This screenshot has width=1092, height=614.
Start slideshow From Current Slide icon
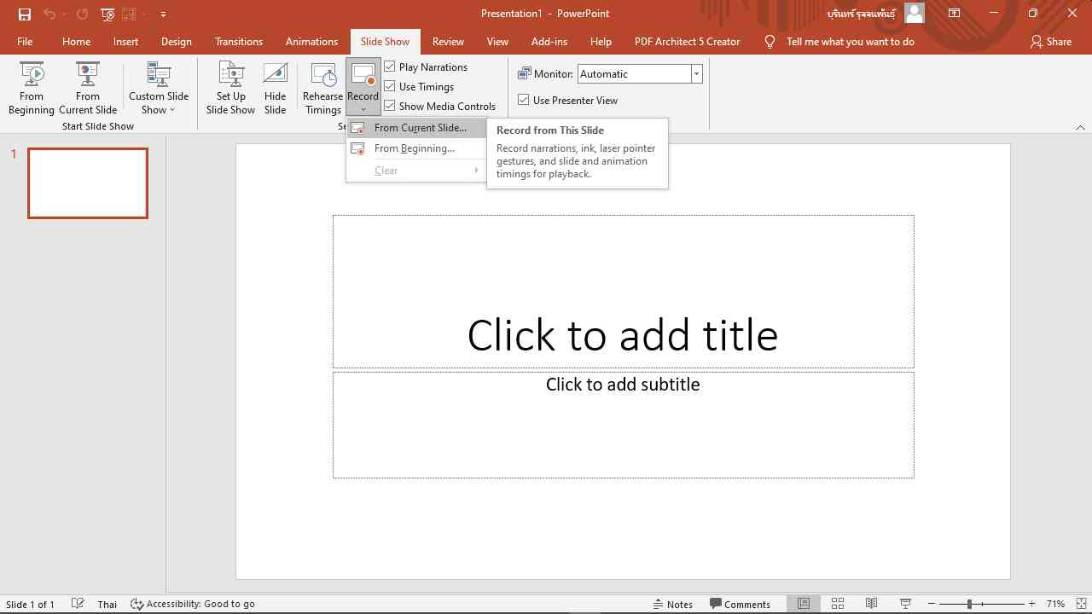87,75
